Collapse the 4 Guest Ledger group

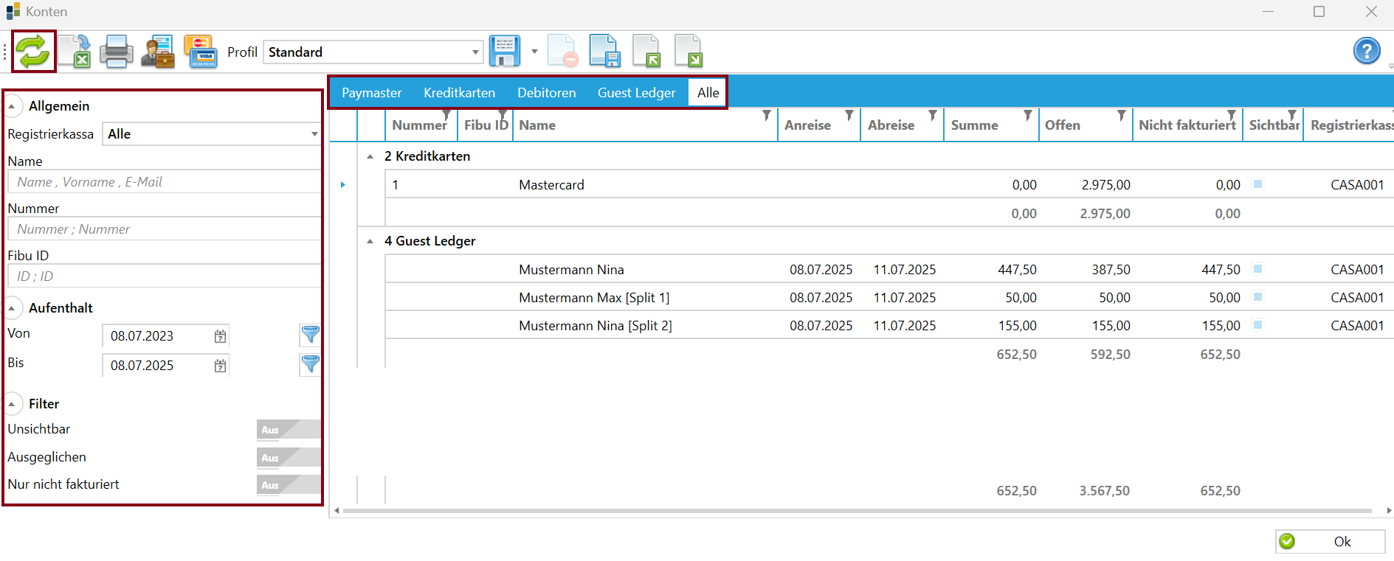click(370, 241)
